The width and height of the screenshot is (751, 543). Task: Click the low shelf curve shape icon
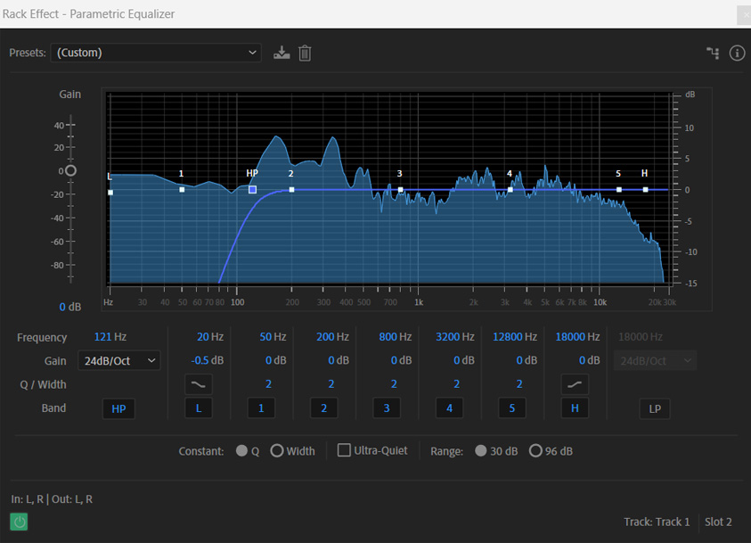[x=198, y=384]
